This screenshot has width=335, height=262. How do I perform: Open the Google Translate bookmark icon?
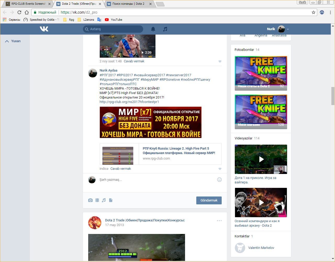(99, 20)
